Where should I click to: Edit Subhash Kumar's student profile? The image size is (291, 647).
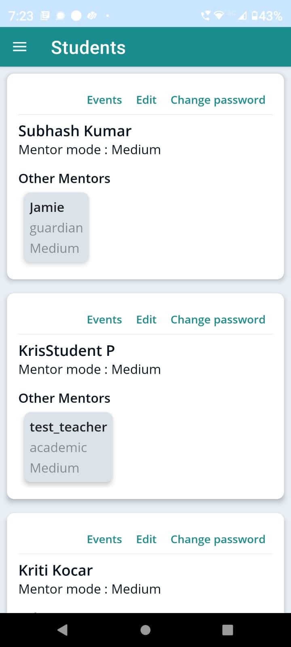[x=146, y=100]
